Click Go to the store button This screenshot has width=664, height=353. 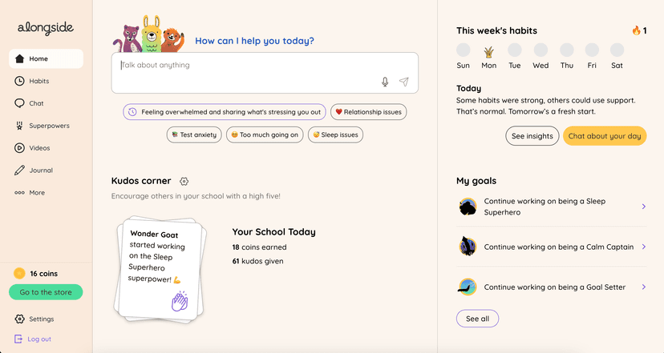click(x=46, y=292)
